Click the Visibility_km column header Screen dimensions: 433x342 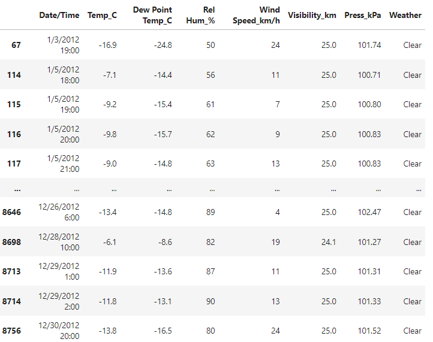tap(312, 15)
